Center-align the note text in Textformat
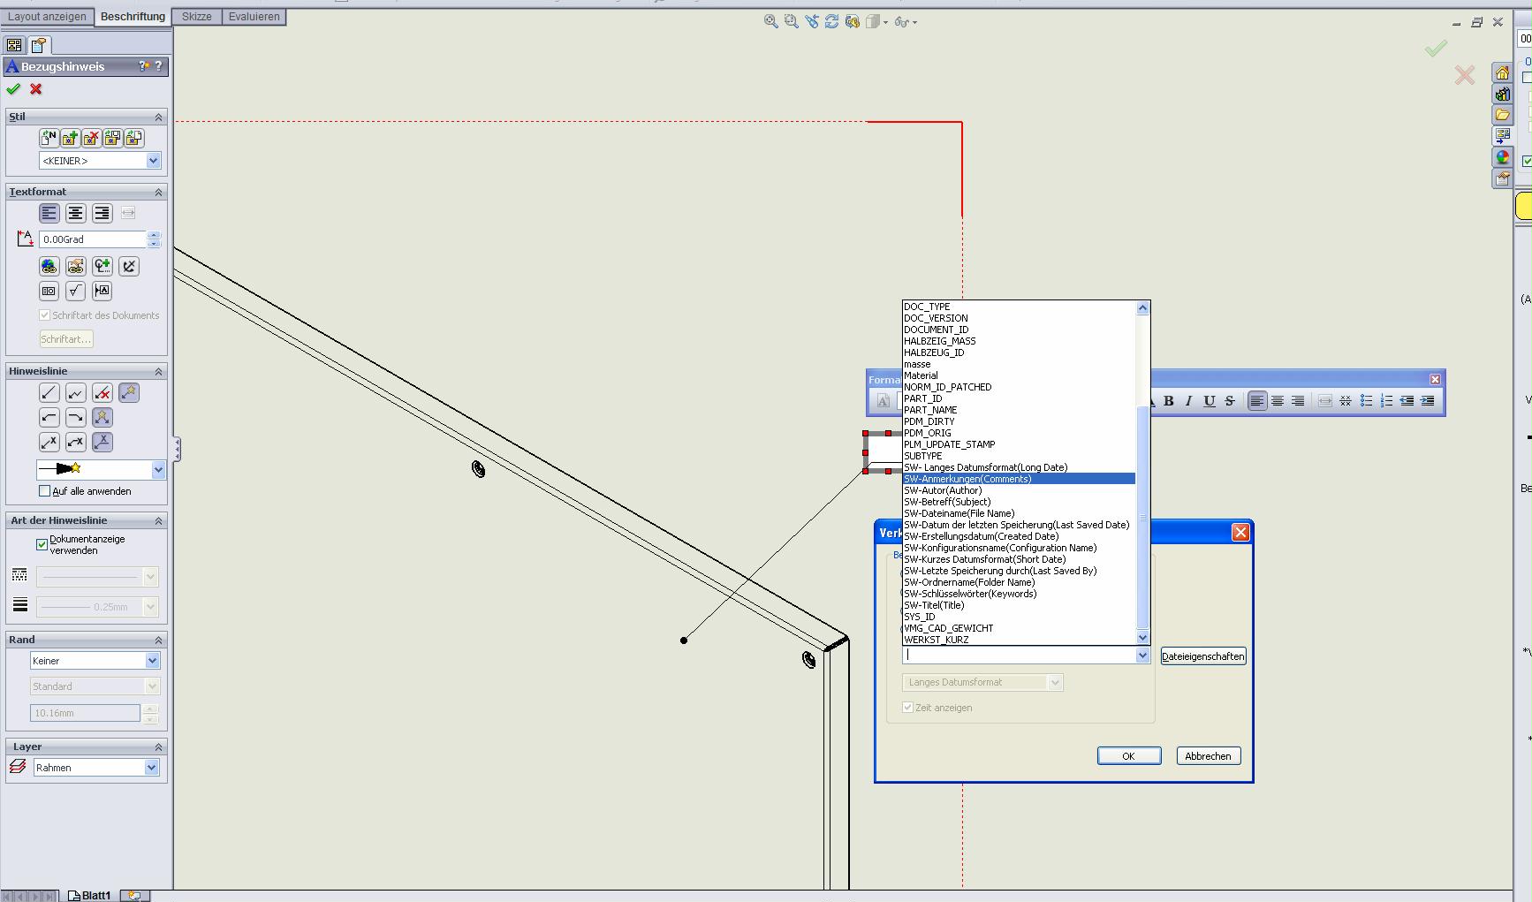1532x902 pixels. click(76, 213)
